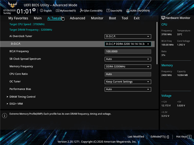Click the 07/26/2020 date text
194x145 pixels.
9,10
